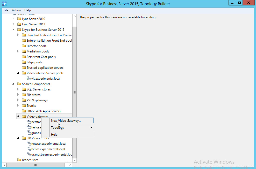Choose New Video Gateway from context menu
Viewport: 256px width, 169px height.
pos(66,121)
